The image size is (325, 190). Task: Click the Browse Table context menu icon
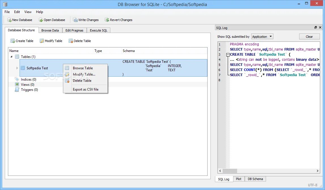[67, 68]
